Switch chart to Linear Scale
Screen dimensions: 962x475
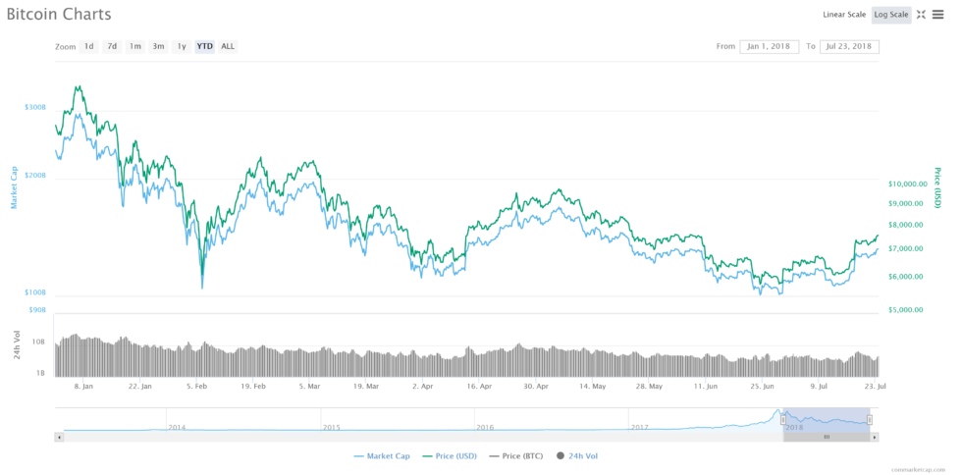(x=844, y=15)
